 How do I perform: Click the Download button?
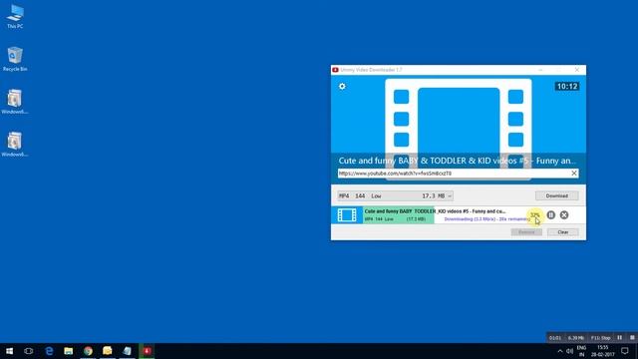tap(556, 195)
